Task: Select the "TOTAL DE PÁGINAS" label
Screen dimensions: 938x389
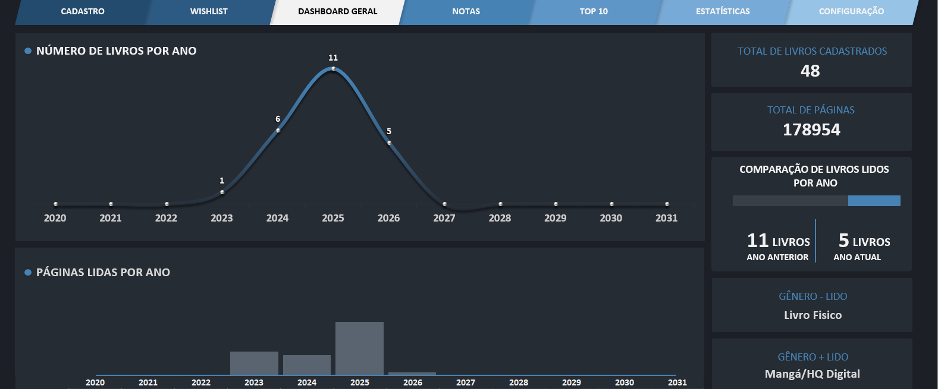Action: tap(811, 110)
